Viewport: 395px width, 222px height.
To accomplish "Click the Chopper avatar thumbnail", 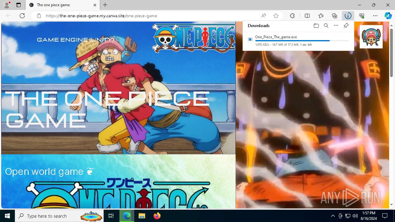I will tap(371, 37).
